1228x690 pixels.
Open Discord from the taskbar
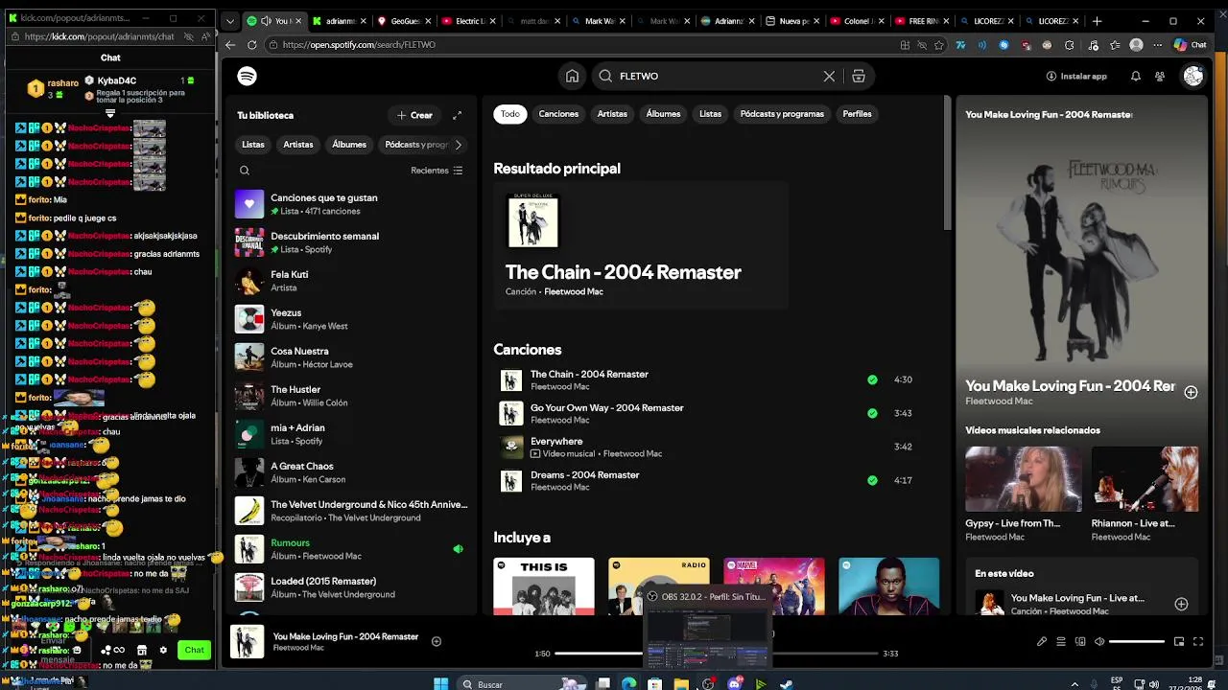pyautogui.click(x=735, y=683)
